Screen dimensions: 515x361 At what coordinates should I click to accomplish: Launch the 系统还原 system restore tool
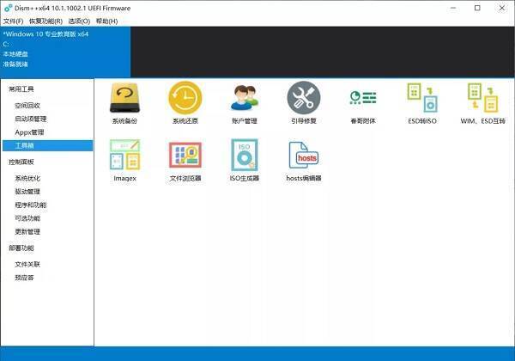185,103
